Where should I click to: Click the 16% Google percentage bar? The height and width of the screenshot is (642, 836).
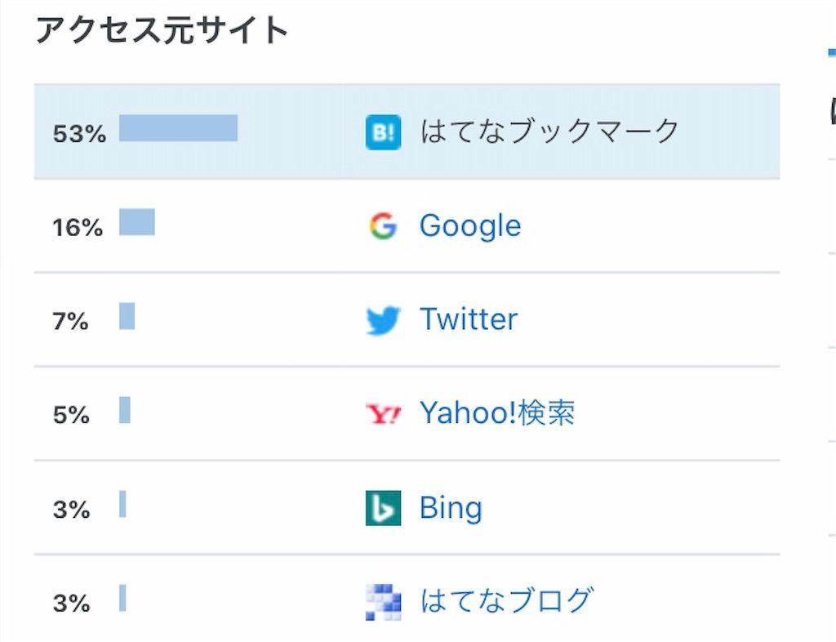click(137, 222)
